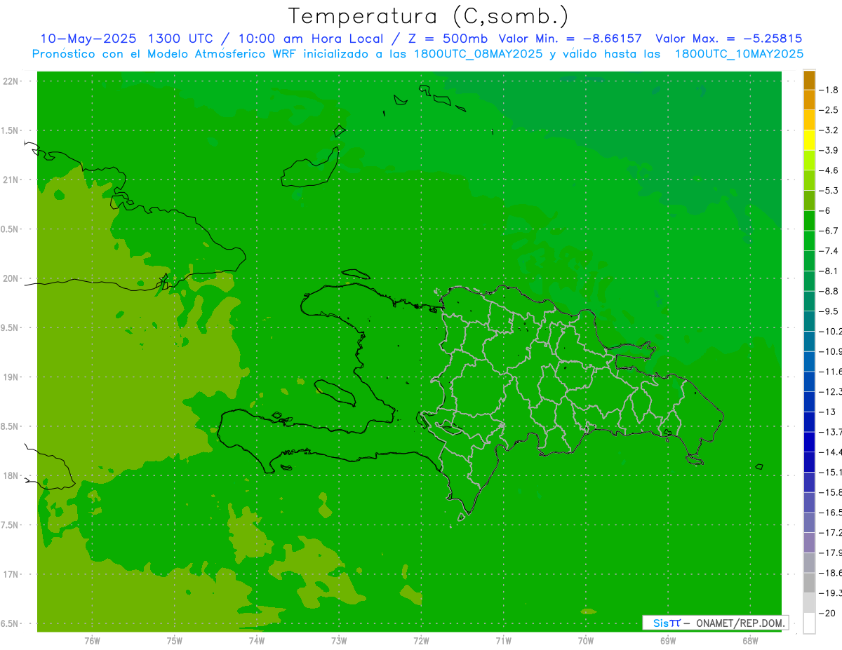
Task: Click the '76W' longitude label
Action: (92, 641)
